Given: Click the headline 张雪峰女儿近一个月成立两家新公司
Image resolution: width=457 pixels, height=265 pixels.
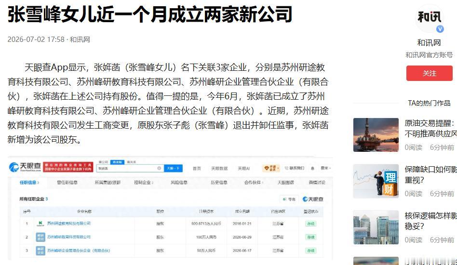Looking at the screenshot, I should tap(150, 14).
